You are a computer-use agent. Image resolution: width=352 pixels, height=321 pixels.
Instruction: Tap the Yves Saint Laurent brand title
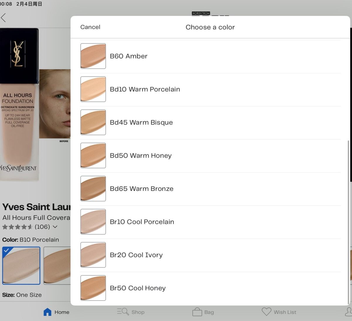tap(36, 207)
